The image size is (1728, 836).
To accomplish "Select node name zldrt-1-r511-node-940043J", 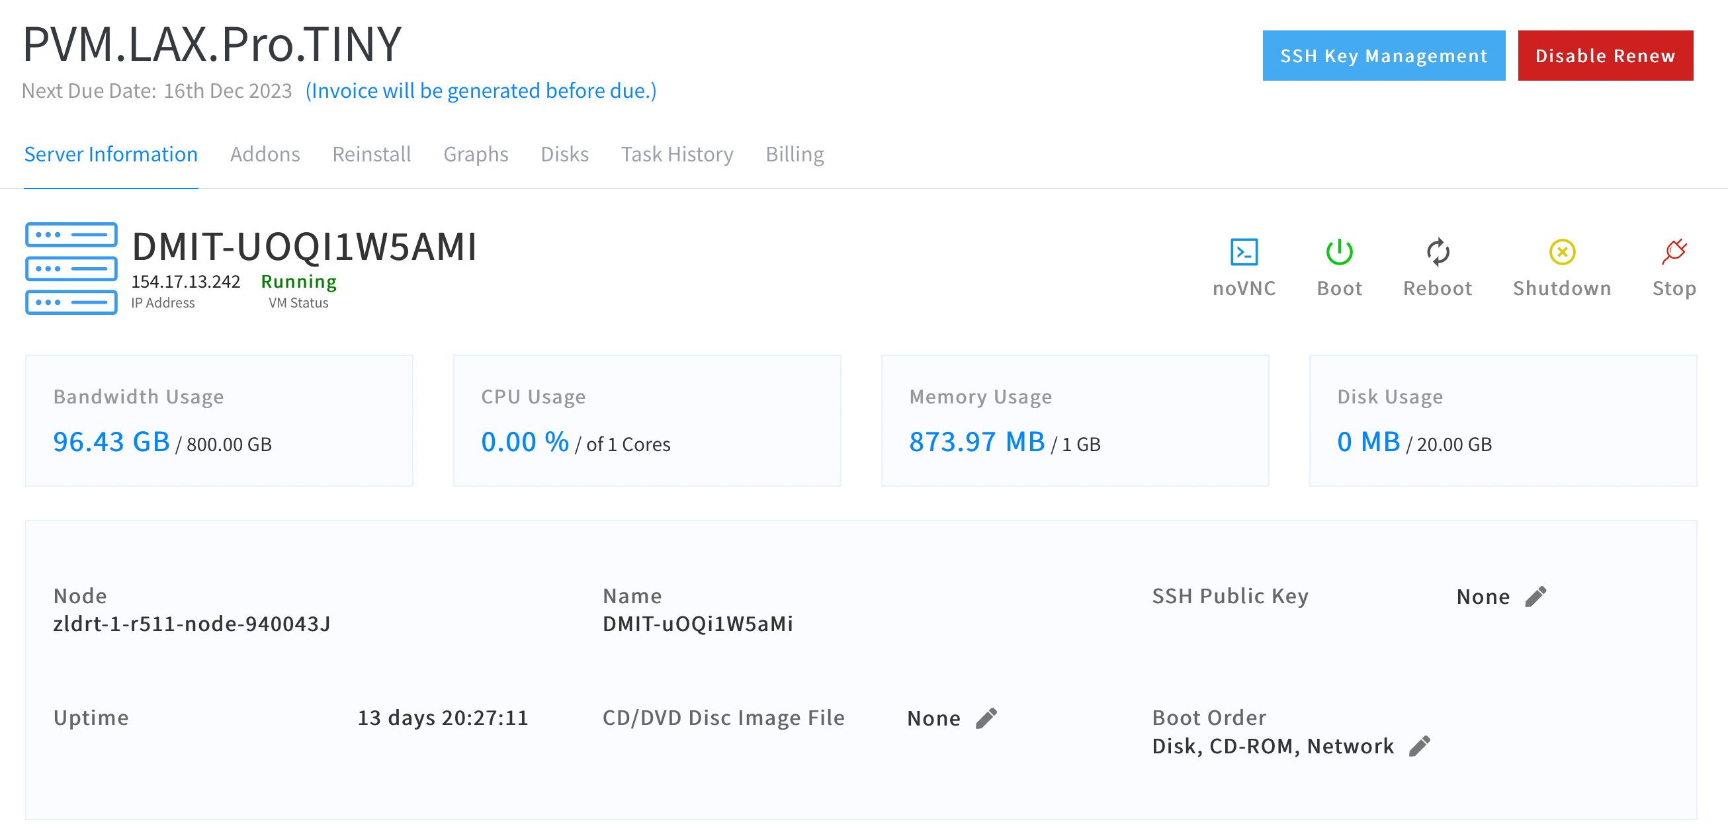I will (x=192, y=624).
